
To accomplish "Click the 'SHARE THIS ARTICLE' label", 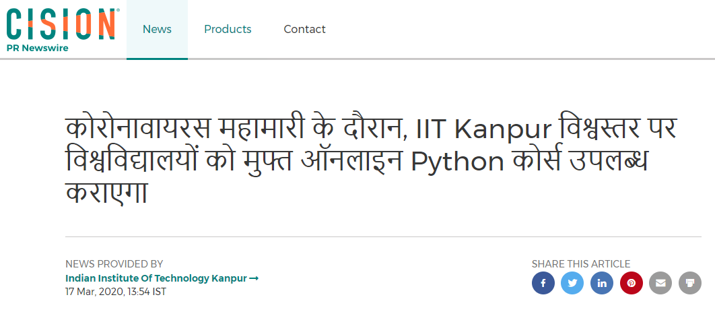I will coord(580,264).
